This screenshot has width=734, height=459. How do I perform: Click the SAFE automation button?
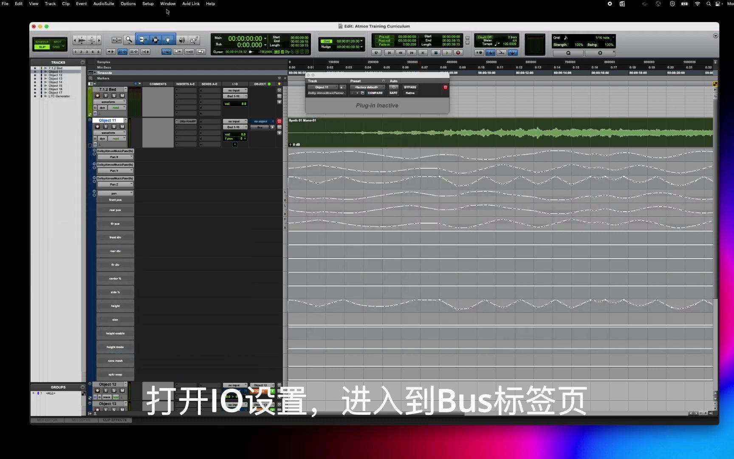pyautogui.click(x=393, y=93)
